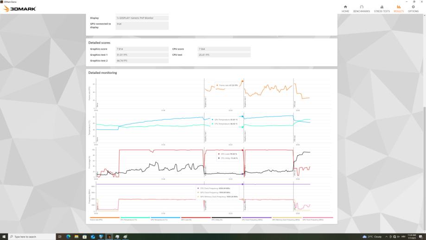Viewport: 426px width, 240px height.
Task: Click the vertical scrollbar thumb
Action: [x=424, y=169]
